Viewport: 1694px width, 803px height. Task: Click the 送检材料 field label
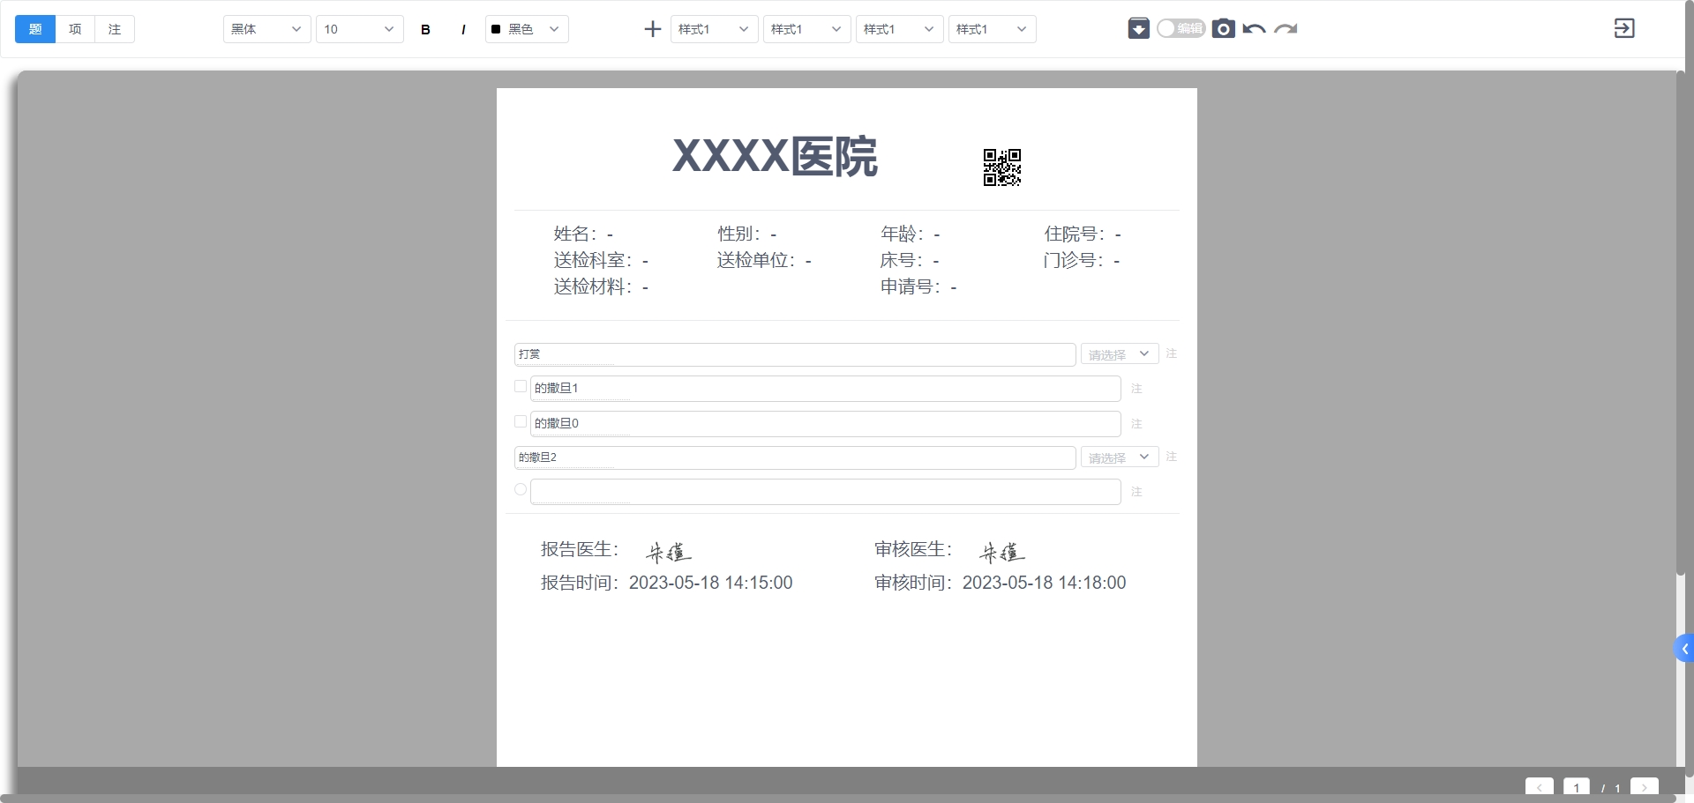click(x=593, y=286)
